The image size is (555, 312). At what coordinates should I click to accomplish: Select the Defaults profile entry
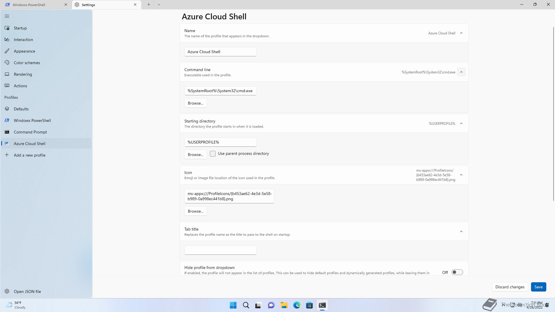46,109
